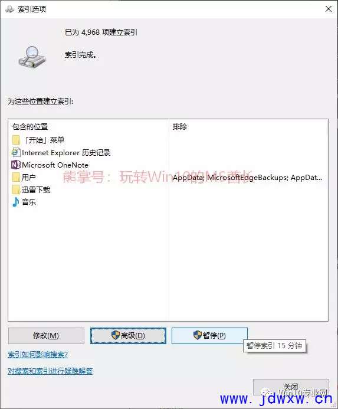This screenshot has height=409, width=338.
Task: Open the search and indexing troubleshooting link
Action: tap(50, 371)
